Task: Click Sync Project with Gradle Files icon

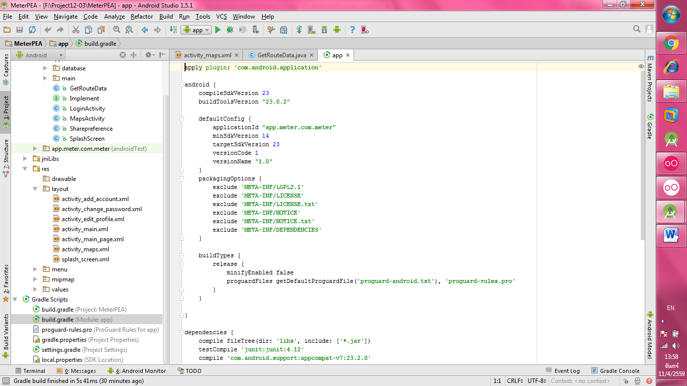Action: [x=299, y=30]
